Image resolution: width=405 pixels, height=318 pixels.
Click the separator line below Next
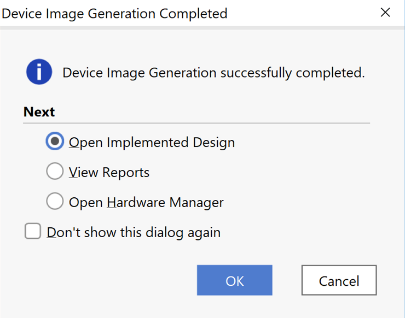point(197,123)
